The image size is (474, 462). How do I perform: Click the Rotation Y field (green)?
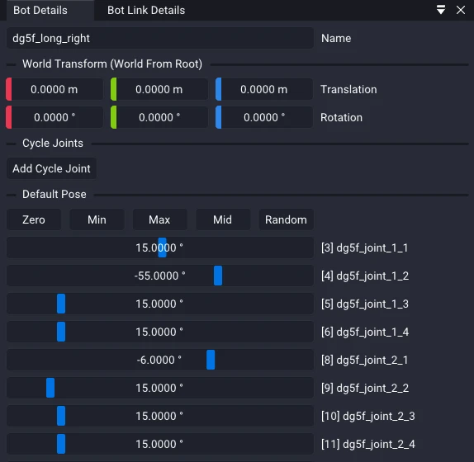coord(159,117)
